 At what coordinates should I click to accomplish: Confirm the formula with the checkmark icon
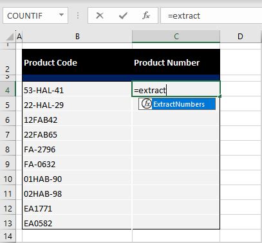(123, 15)
